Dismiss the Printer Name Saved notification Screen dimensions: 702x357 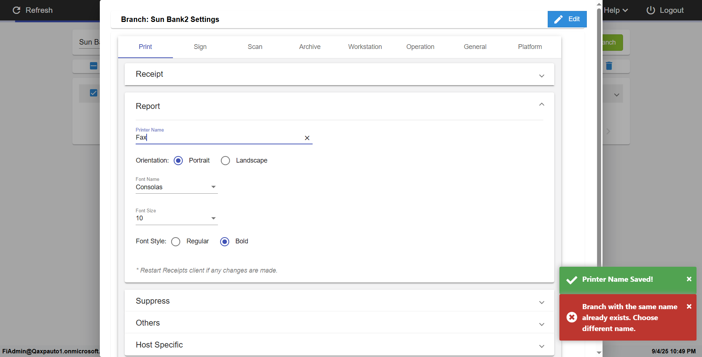pos(689,279)
